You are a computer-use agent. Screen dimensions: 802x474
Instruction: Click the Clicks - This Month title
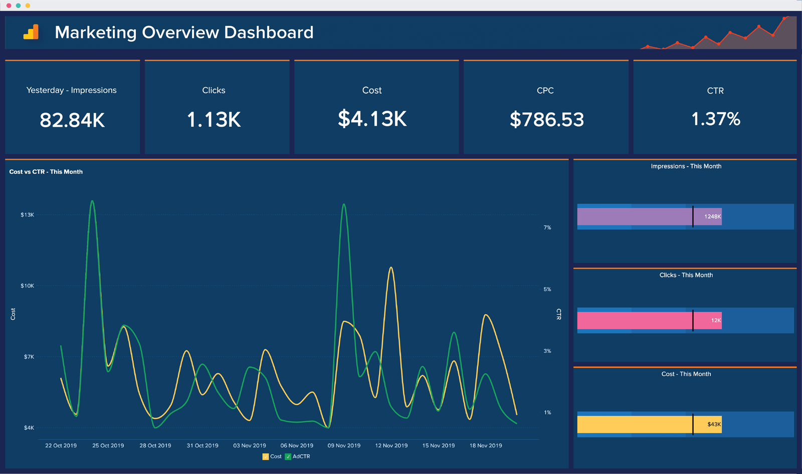pos(686,275)
